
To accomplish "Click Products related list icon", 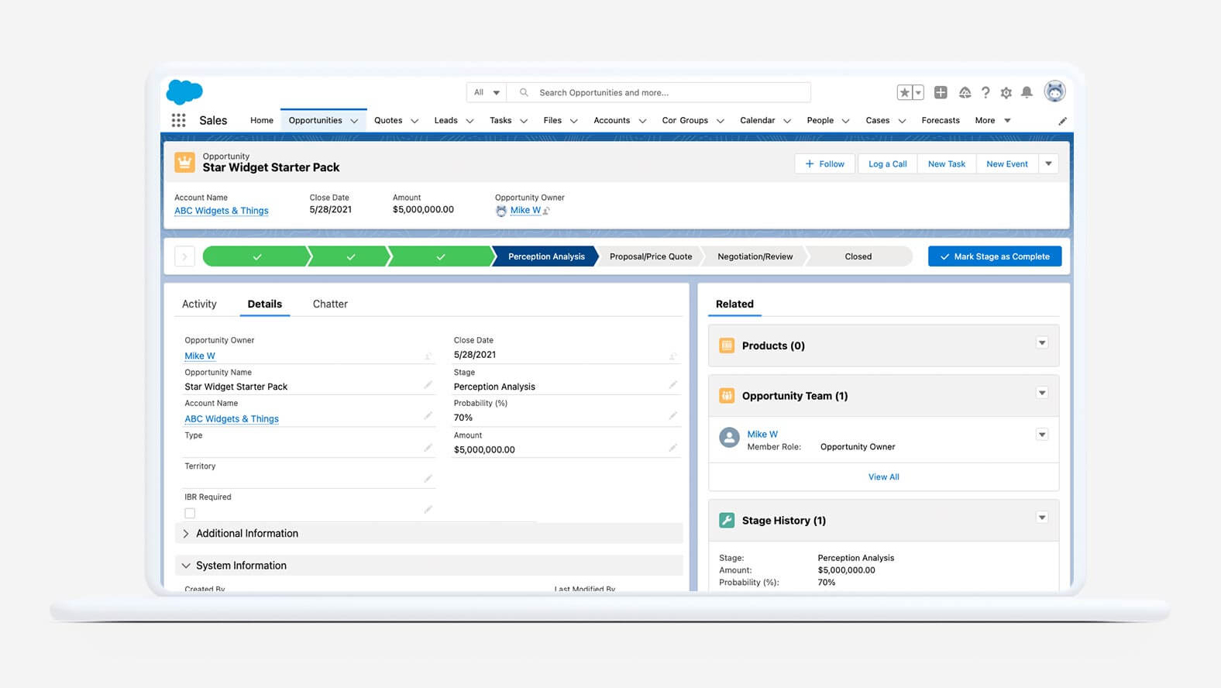I will pos(727,346).
